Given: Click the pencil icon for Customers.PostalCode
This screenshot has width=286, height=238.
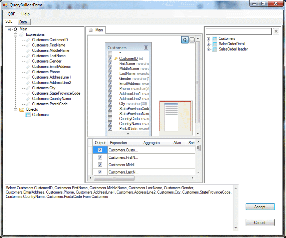Looking at the screenshot, I should [x=28, y=104].
